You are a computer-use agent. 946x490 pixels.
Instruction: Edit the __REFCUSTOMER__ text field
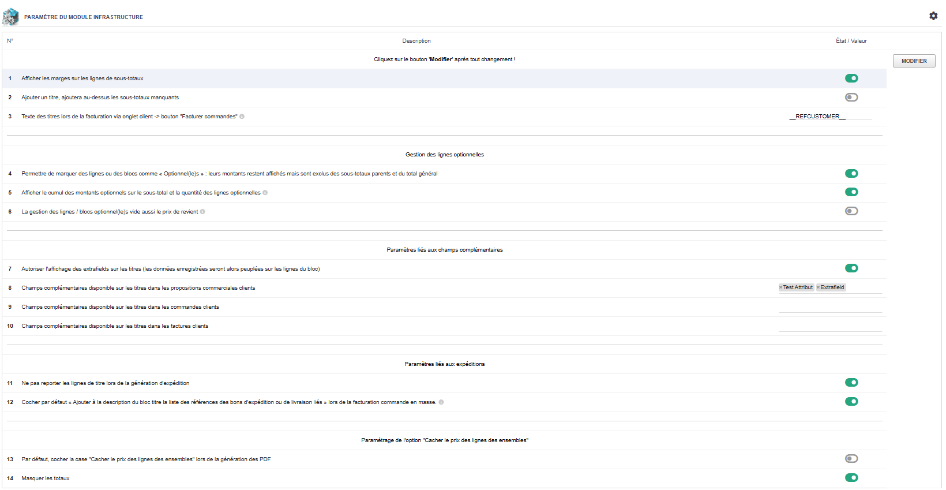pyautogui.click(x=830, y=117)
